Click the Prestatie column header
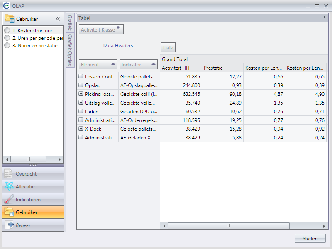Viewport: 332px width, 249px height. (222, 68)
